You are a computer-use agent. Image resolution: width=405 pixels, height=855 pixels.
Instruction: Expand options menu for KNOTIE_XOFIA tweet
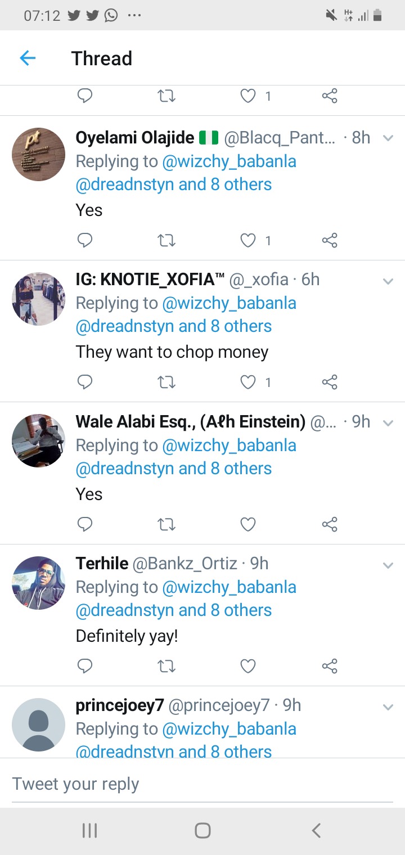click(388, 280)
